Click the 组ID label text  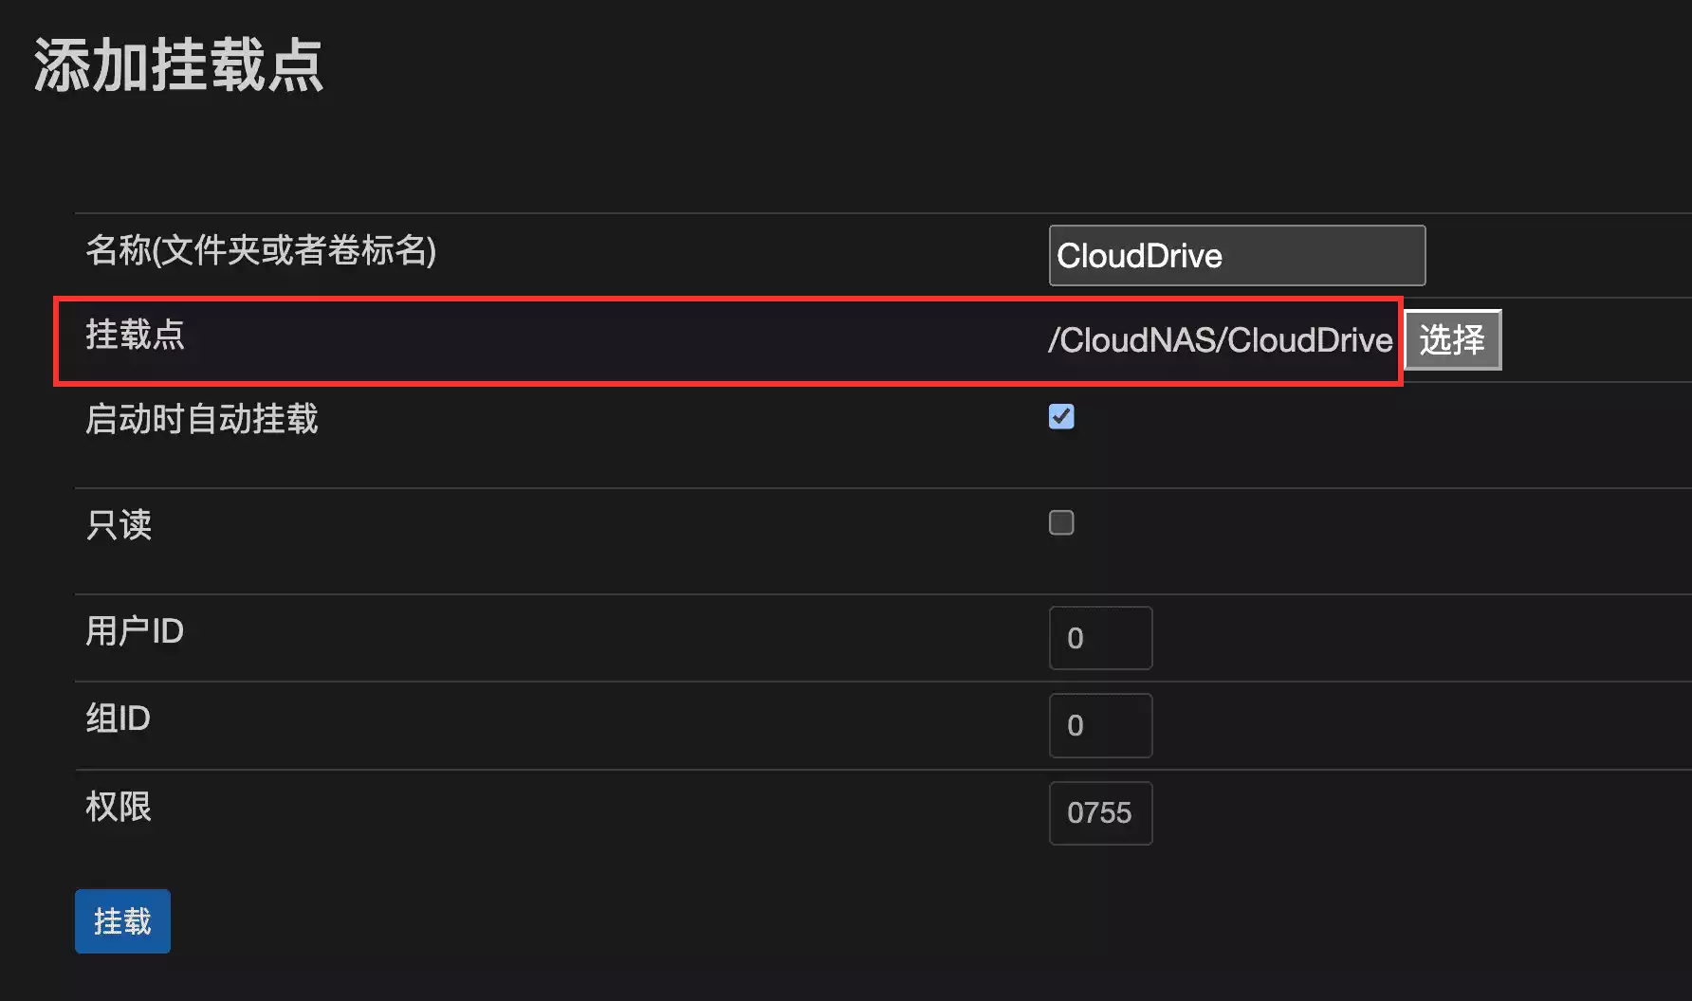coord(119,719)
